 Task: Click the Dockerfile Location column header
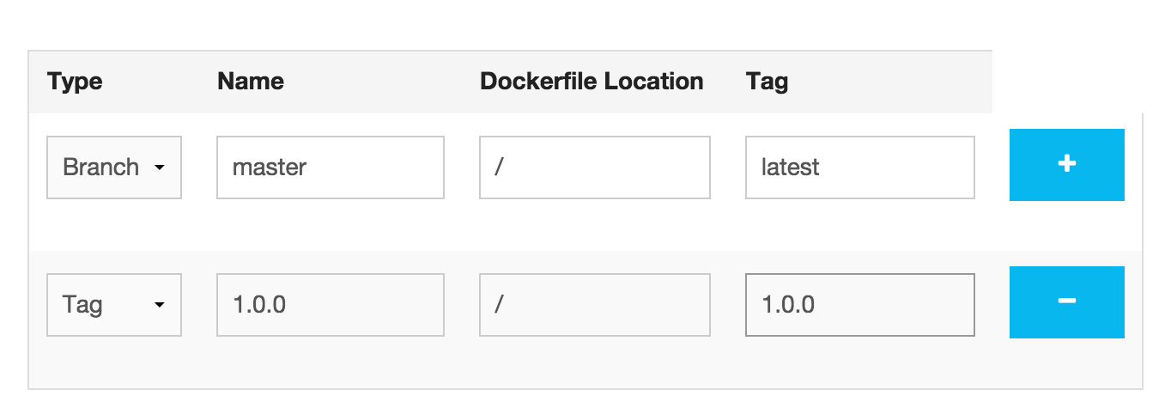pyautogui.click(x=592, y=82)
